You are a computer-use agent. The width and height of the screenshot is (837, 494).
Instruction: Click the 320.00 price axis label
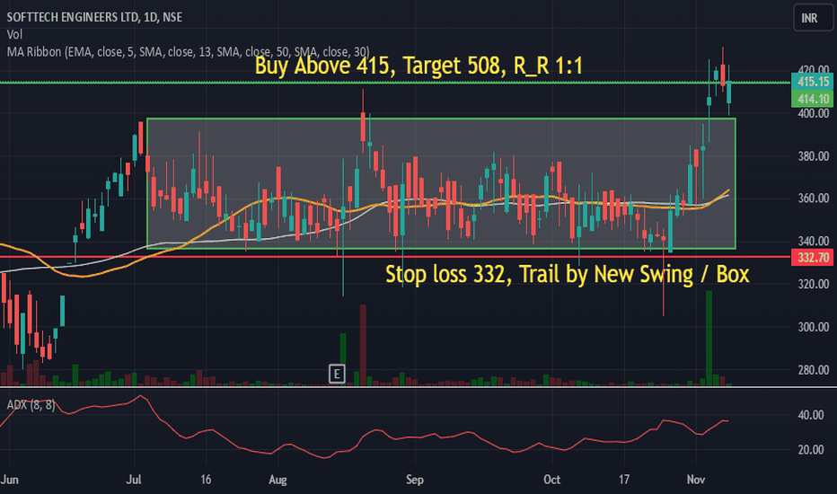(x=814, y=284)
